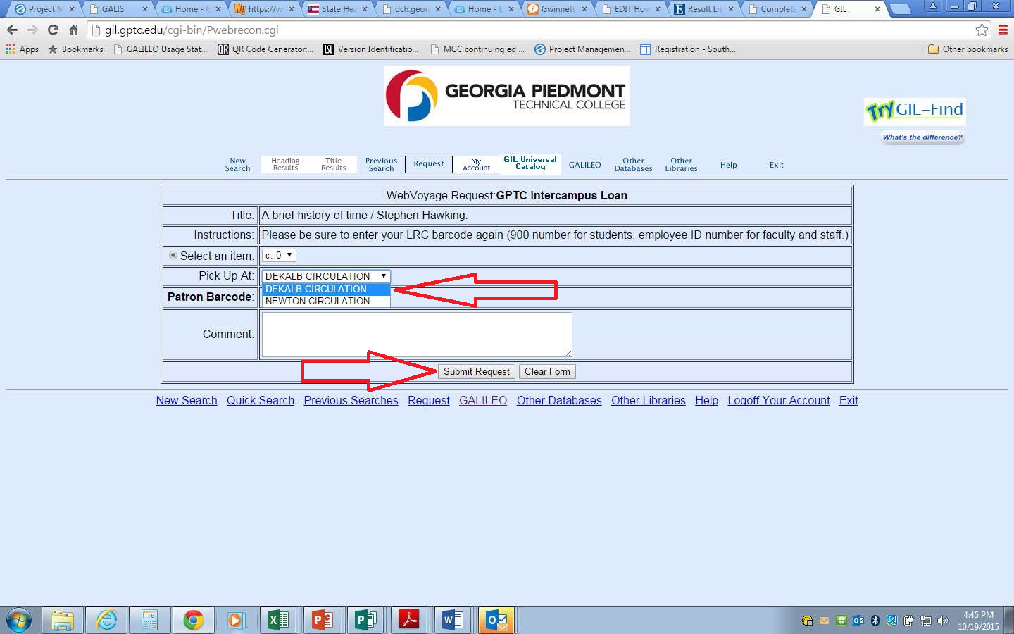Open Adobe Acrobat from the taskbar
The height and width of the screenshot is (634, 1014).
tap(409, 621)
